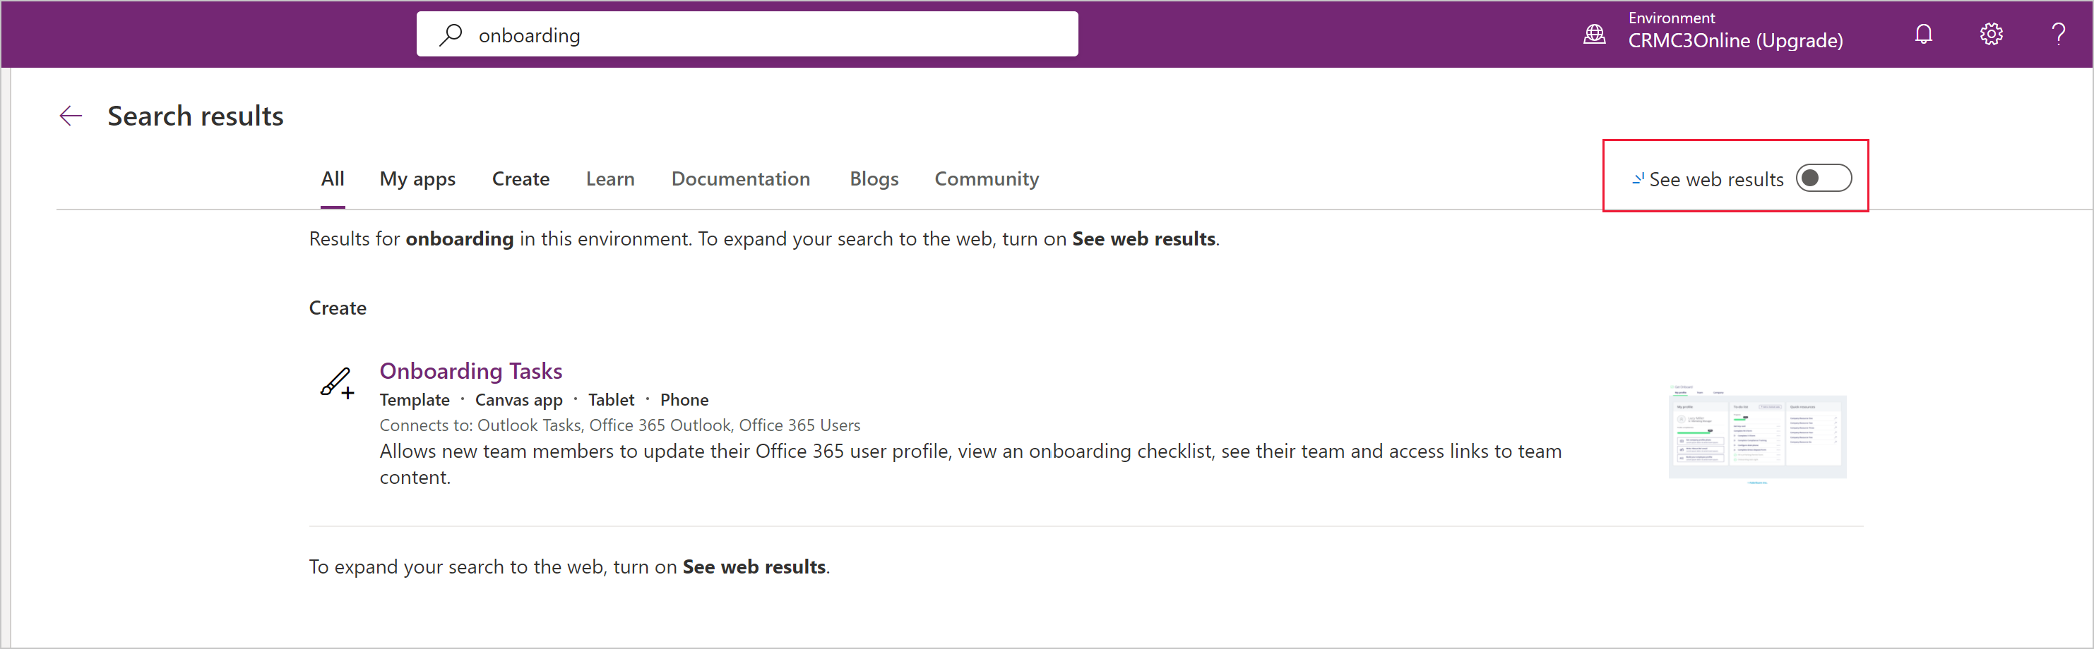The height and width of the screenshot is (649, 2094).
Task: Open the Learn tab
Action: (x=609, y=178)
